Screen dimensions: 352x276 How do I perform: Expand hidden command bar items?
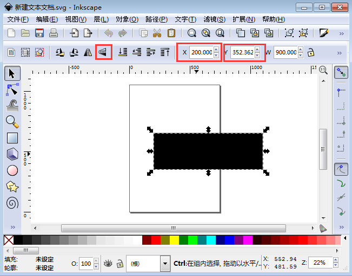point(341,33)
